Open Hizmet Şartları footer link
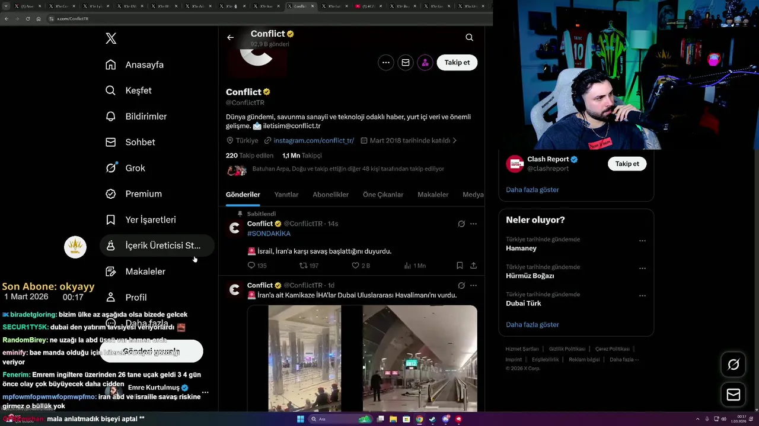Viewport: 759px width, 426px height. [522, 349]
